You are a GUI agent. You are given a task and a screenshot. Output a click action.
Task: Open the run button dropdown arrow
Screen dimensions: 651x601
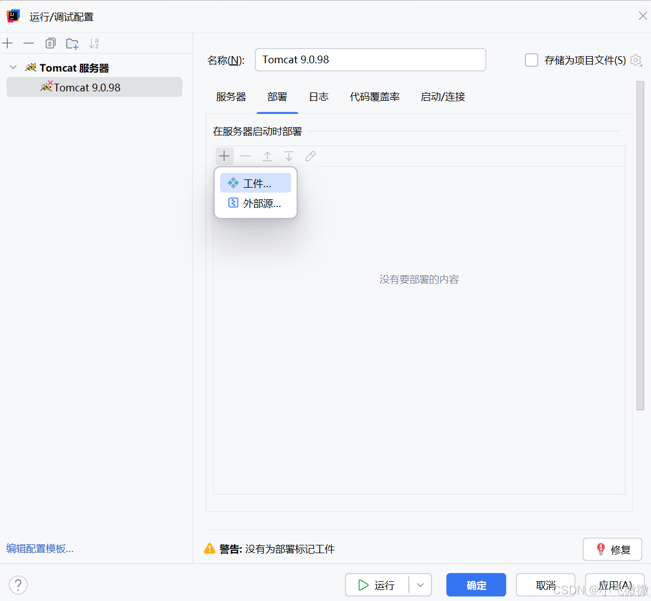click(420, 585)
